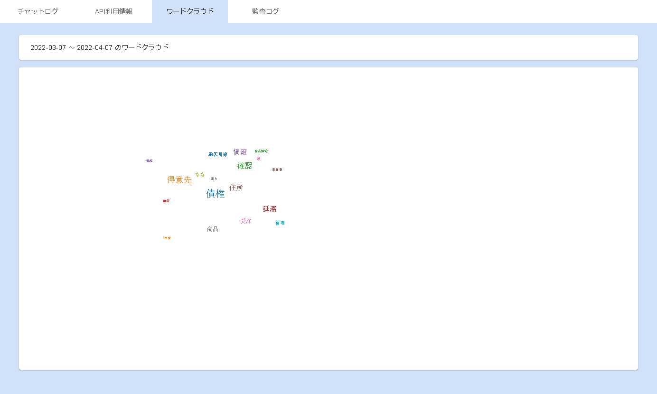Open the チャットログ tab
Screen dimensions: 657x394
pos(38,11)
